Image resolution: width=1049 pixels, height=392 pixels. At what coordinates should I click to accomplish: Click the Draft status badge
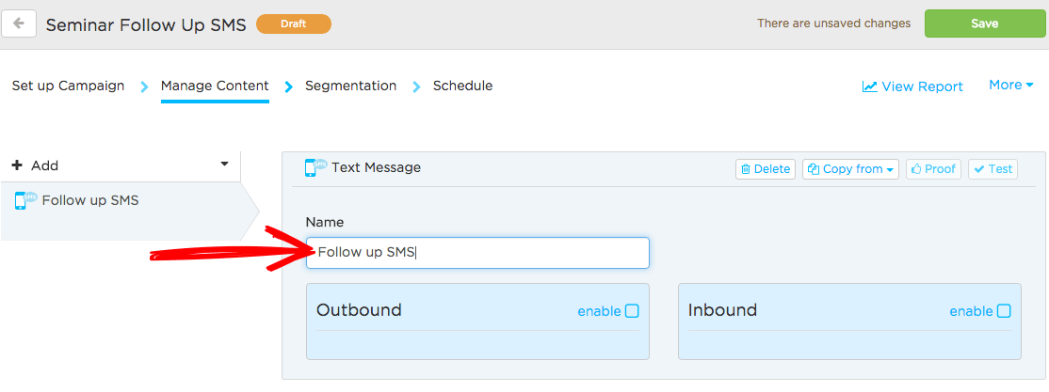pos(294,24)
